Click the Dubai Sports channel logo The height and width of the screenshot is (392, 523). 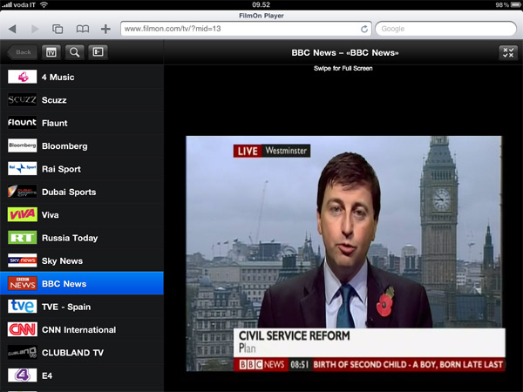(22, 192)
